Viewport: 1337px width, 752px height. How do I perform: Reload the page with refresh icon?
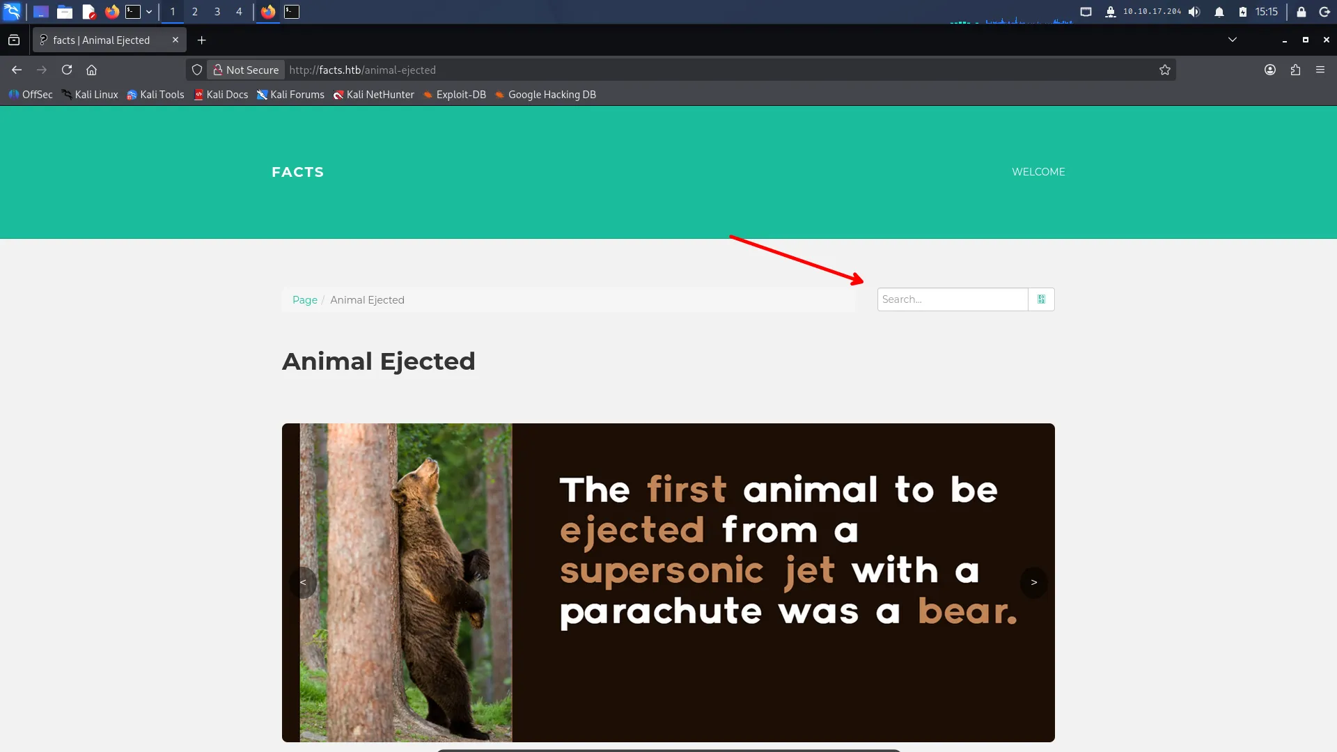(x=67, y=70)
